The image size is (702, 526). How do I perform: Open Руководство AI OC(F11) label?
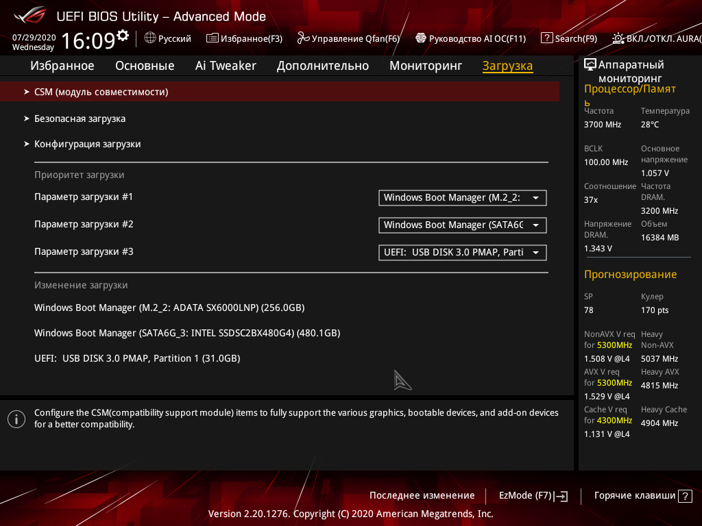click(477, 38)
